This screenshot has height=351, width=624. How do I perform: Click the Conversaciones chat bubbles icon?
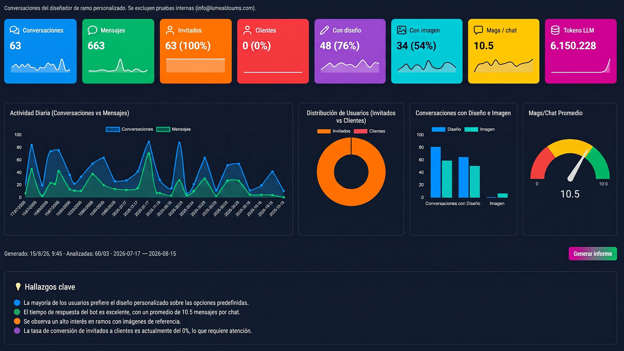click(x=15, y=30)
